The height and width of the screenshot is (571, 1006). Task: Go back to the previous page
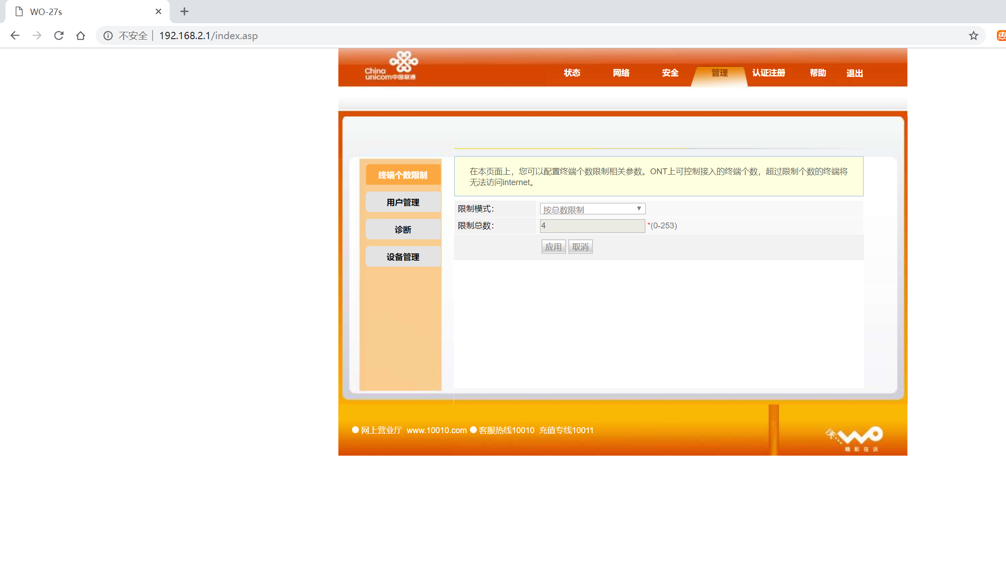(15, 35)
